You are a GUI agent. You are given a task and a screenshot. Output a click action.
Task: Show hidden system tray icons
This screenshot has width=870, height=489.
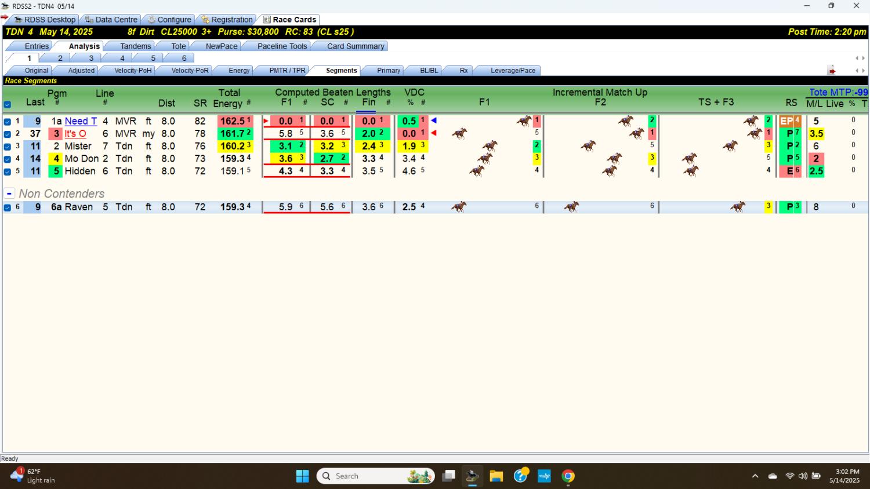pyautogui.click(x=755, y=476)
